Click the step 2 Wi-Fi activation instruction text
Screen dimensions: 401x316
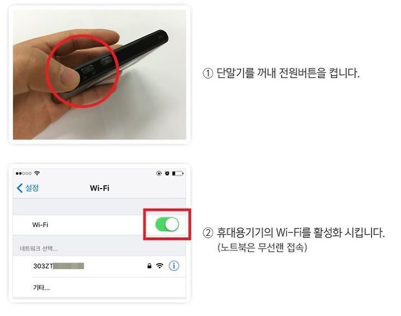point(294,233)
